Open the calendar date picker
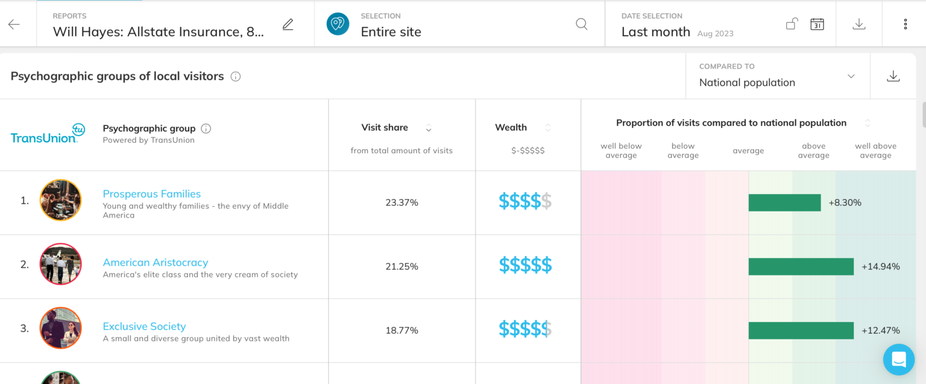926x384 pixels. click(817, 24)
